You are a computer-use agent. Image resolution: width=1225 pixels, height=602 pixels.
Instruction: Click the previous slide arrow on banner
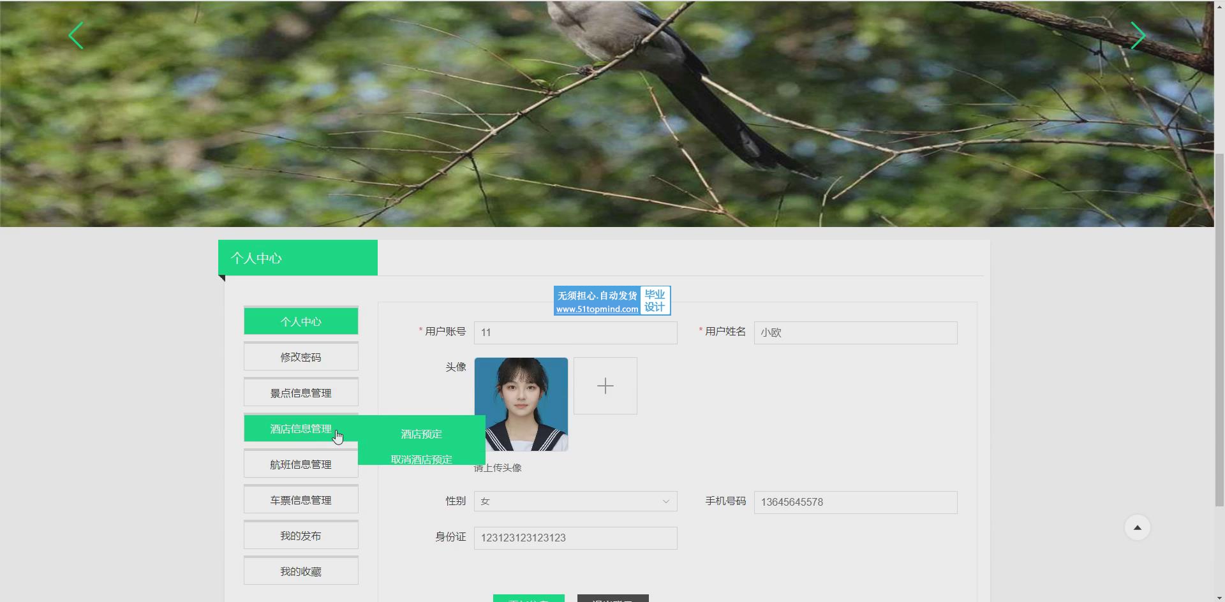(x=76, y=36)
